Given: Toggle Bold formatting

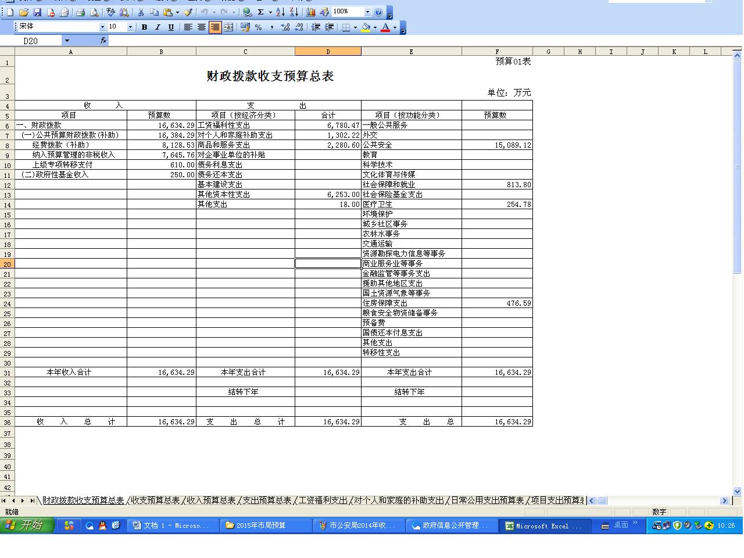Looking at the screenshot, I should click(144, 27).
